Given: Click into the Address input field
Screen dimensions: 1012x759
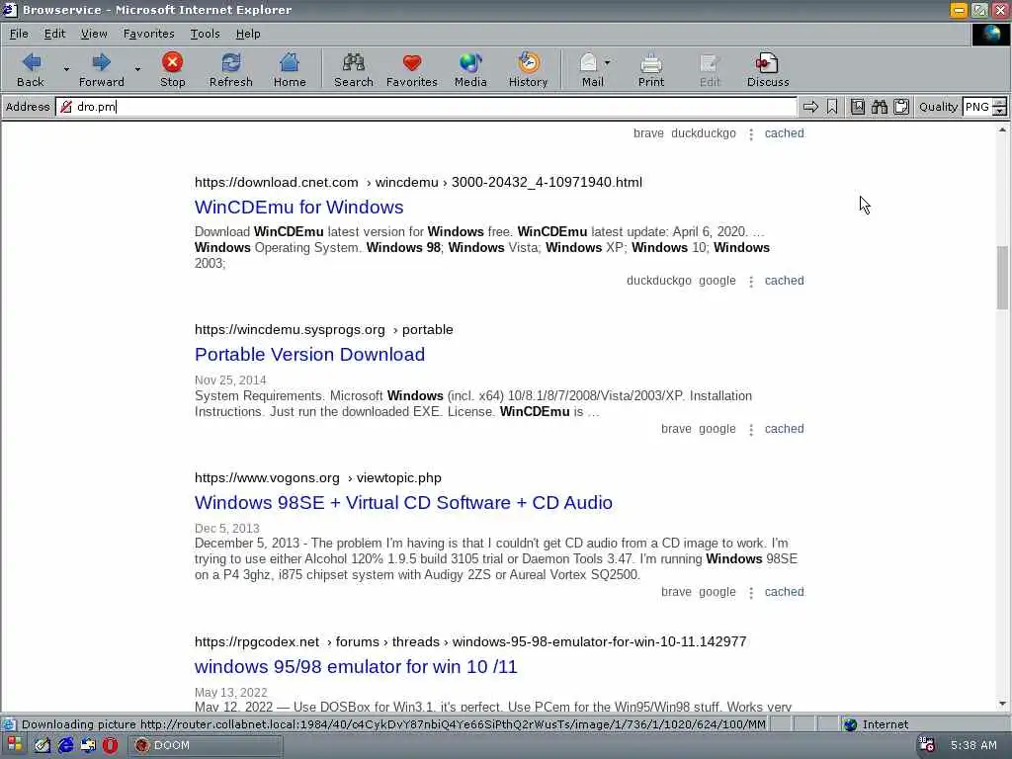Looking at the screenshot, I should point(426,107).
